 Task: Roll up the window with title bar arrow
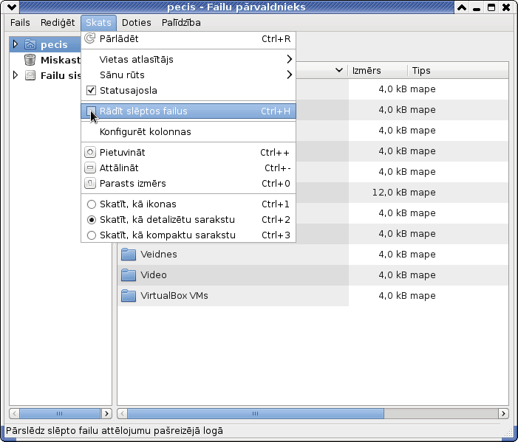point(462,7)
